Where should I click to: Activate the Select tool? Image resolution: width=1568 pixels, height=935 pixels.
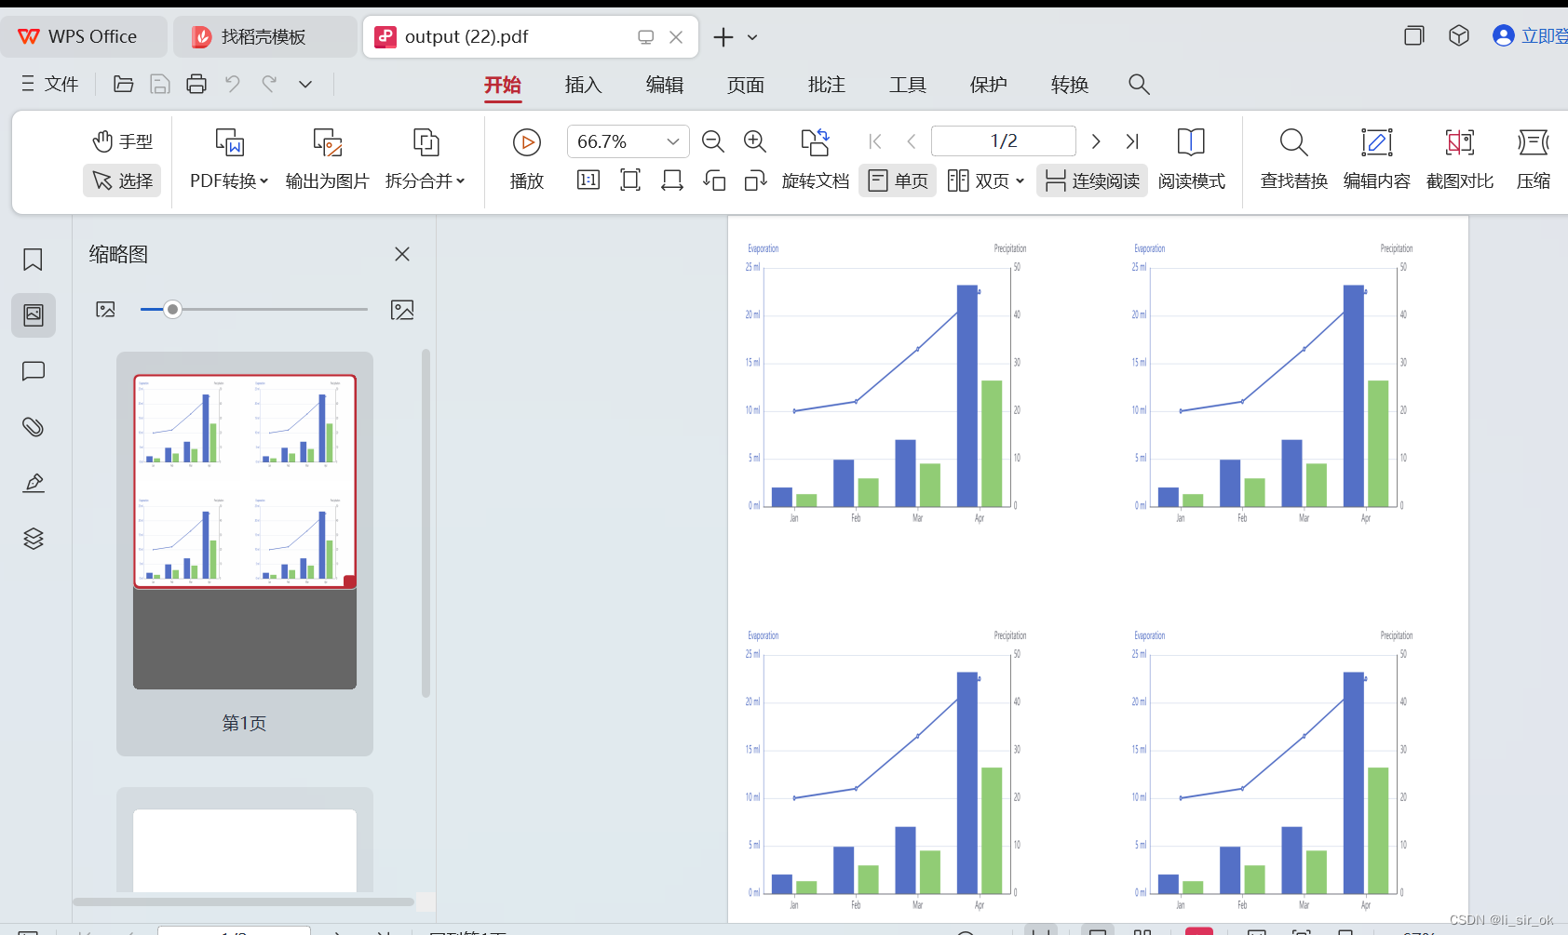click(122, 180)
